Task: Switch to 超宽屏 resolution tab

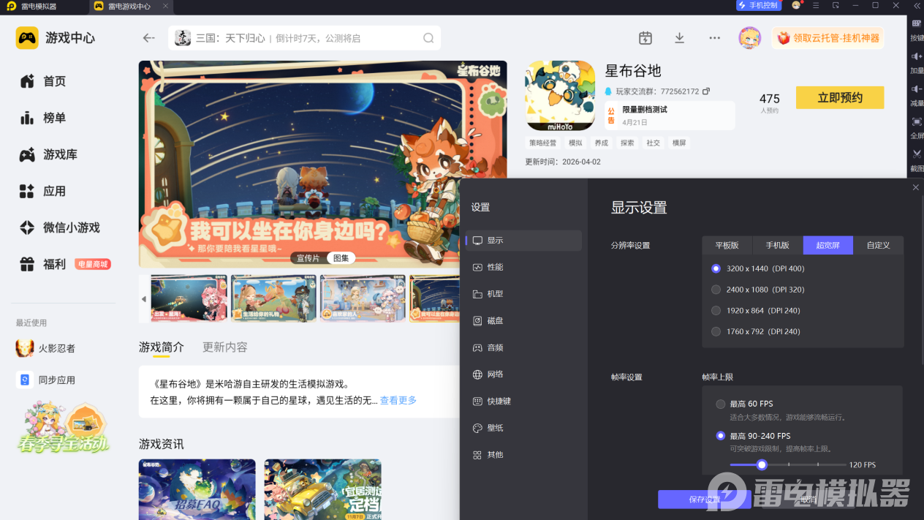Action: click(828, 245)
